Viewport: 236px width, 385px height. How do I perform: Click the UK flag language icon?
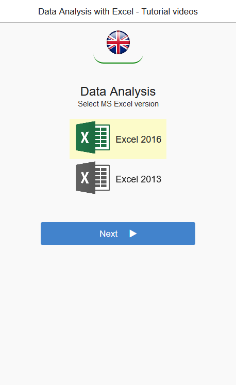(118, 42)
